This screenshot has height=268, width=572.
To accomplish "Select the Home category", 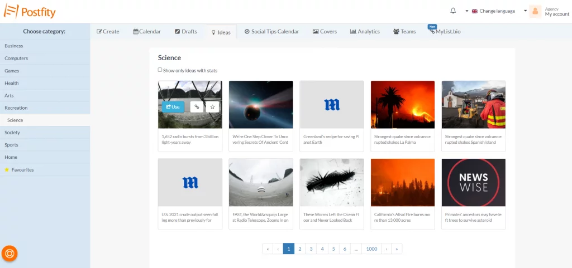I will point(45,157).
